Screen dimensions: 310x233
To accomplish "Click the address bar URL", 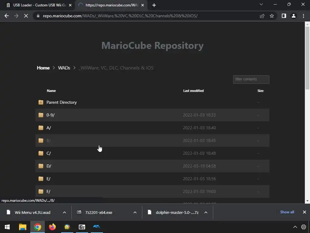I will click(x=120, y=16).
